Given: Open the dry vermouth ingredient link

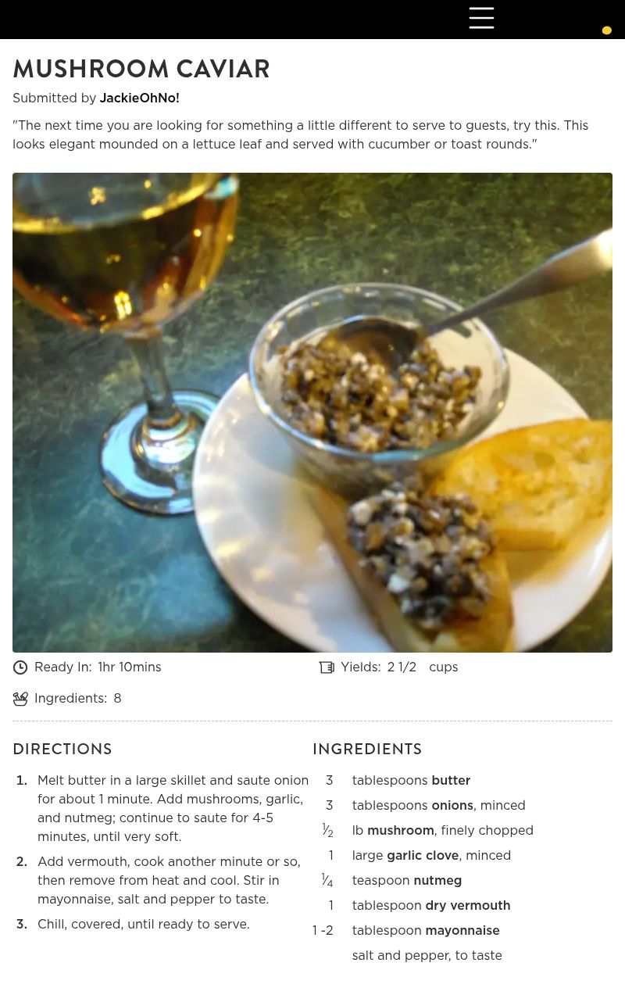Looking at the screenshot, I should (x=468, y=906).
